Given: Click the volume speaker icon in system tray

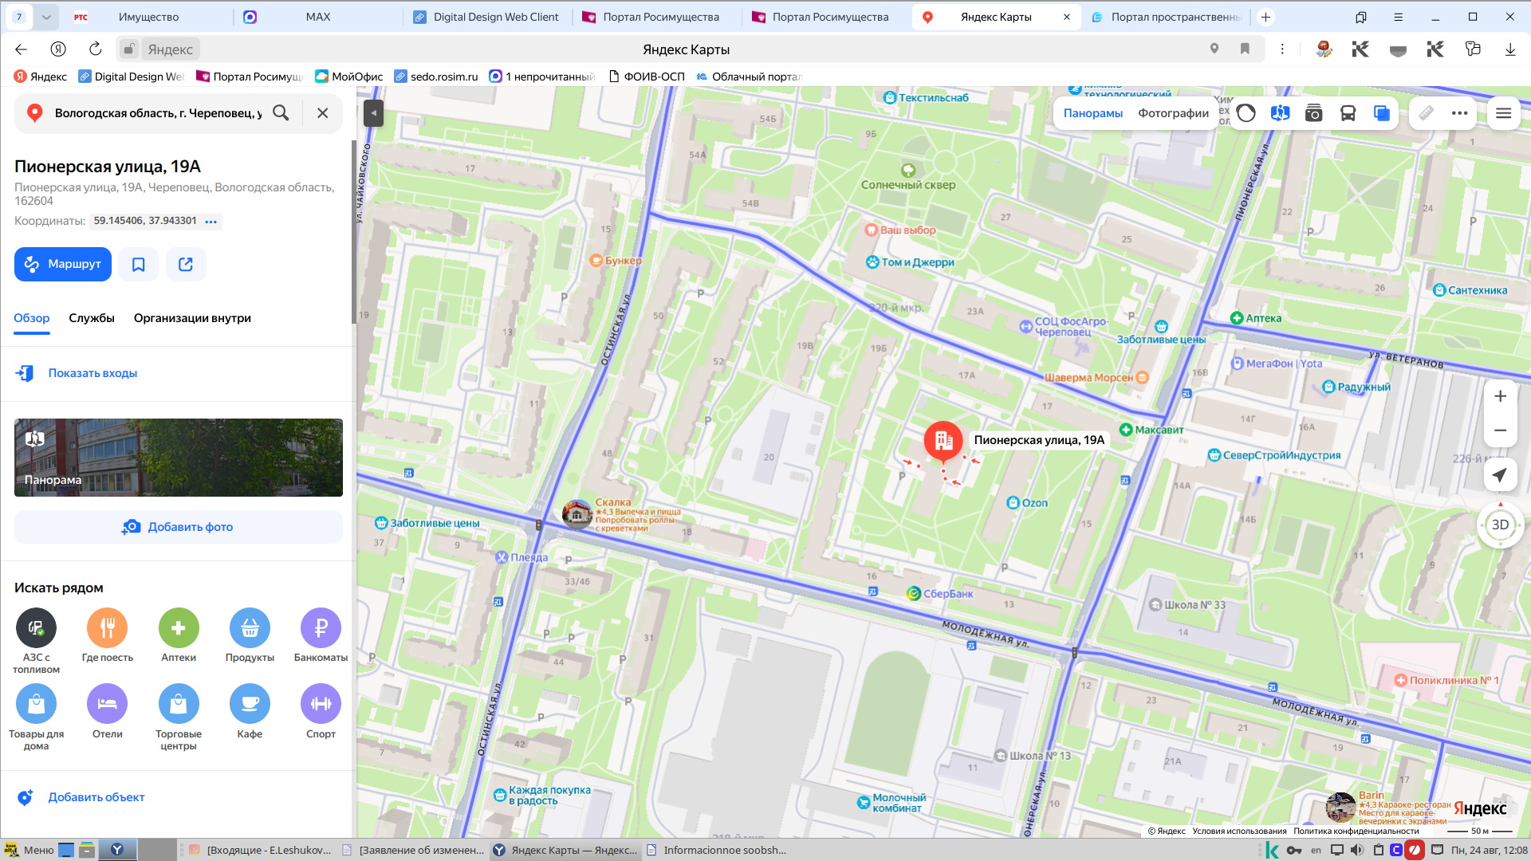Looking at the screenshot, I should click(x=1357, y=850).
